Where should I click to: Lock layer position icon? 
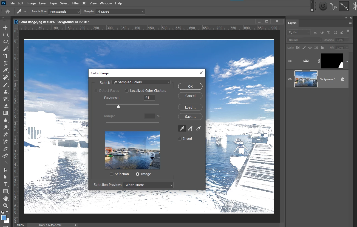[x=310, y=47]
